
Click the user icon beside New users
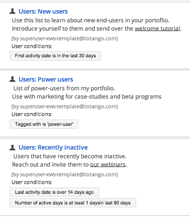13,11
